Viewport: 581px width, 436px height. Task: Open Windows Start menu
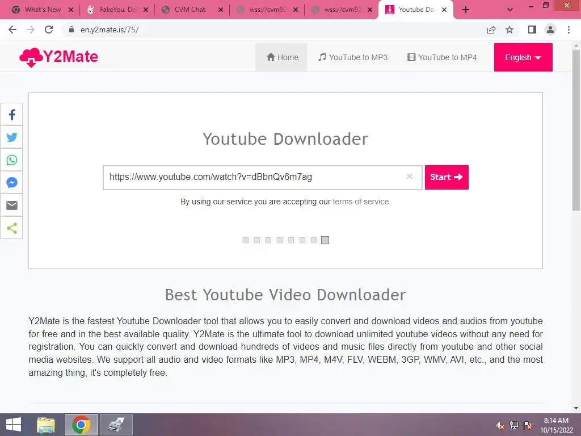[x=14, y=425]
